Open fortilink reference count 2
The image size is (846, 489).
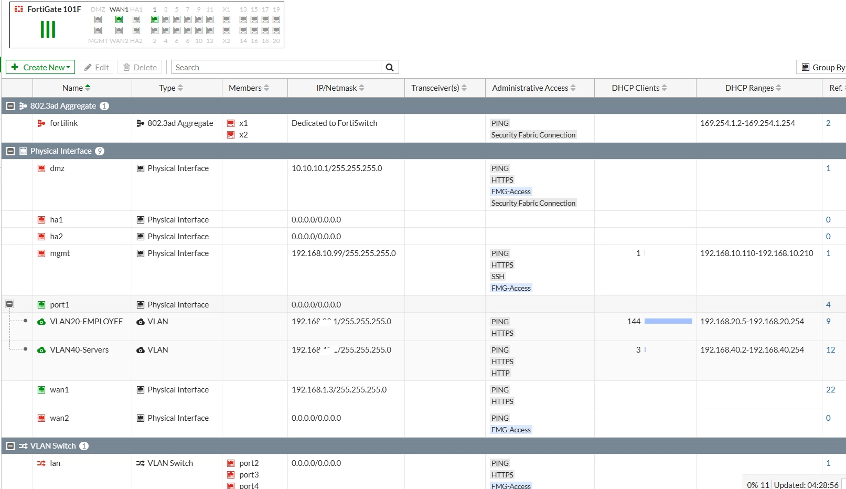[828, 123]
